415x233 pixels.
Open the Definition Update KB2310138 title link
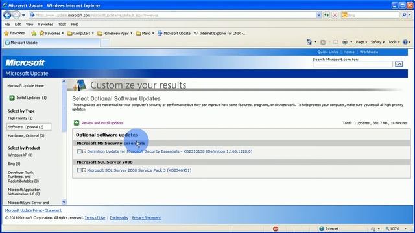click(170, 151)
